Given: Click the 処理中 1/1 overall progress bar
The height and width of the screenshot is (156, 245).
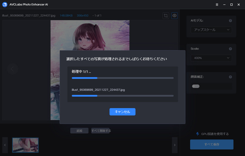Looking at the screenshot, I should (x=123, y=78).
